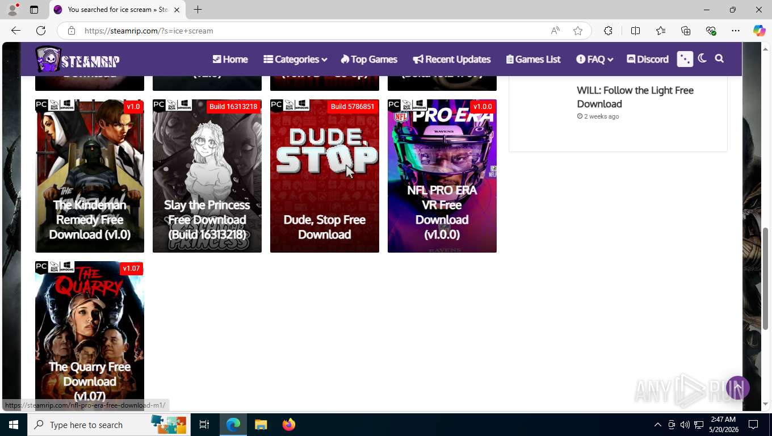Open the Edge profile icon
The height and width of the screenshot is (436, 772).
[x=12, y=10]
